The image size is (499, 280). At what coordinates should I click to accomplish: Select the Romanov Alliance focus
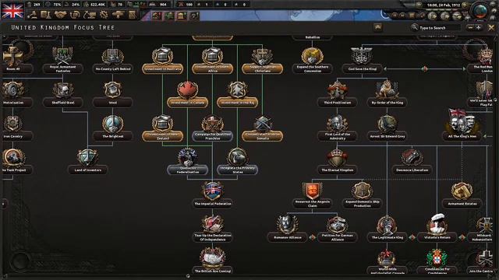pyautogui.click(x=288, y=229)
